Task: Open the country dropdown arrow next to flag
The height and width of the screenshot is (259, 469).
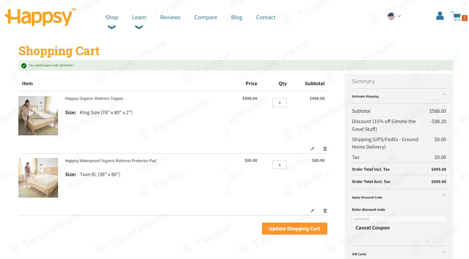Action: [399, 16]
